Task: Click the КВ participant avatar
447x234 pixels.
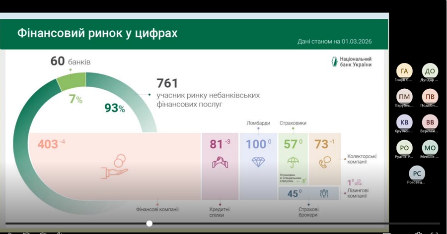Action: [x=404, y=122]
